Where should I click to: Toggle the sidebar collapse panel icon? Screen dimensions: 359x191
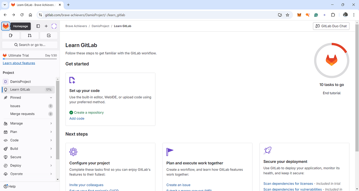click(x=38, y=26)
